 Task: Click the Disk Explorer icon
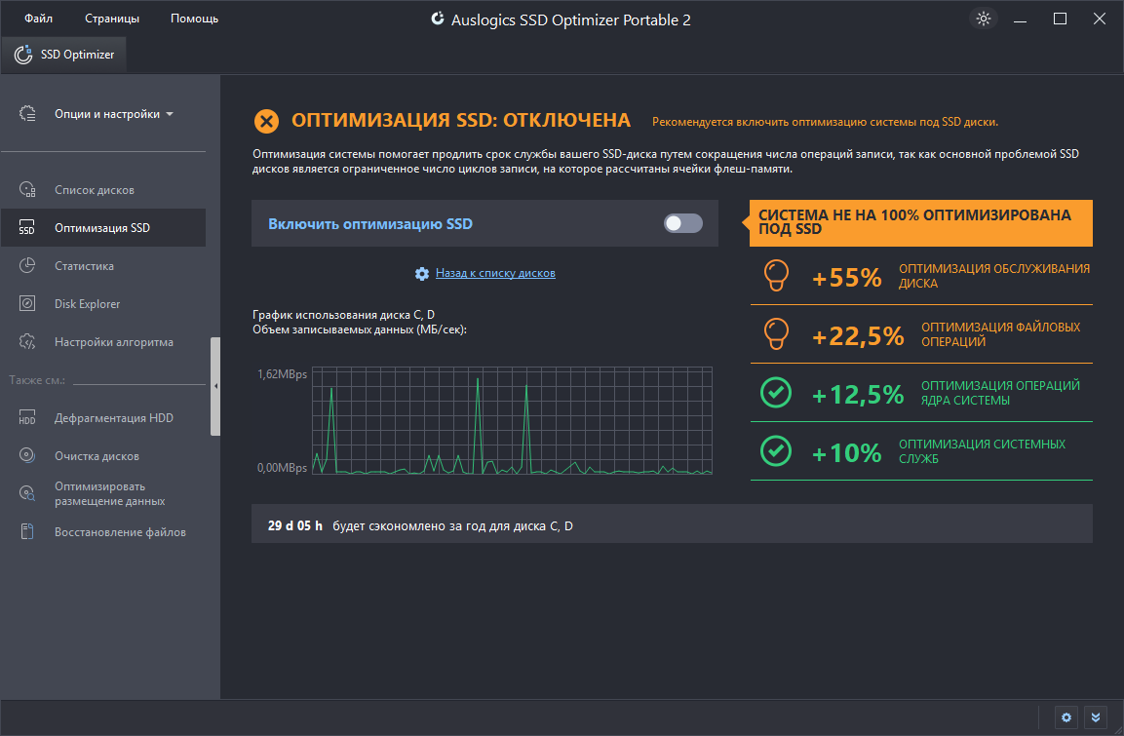coord(27,304)
